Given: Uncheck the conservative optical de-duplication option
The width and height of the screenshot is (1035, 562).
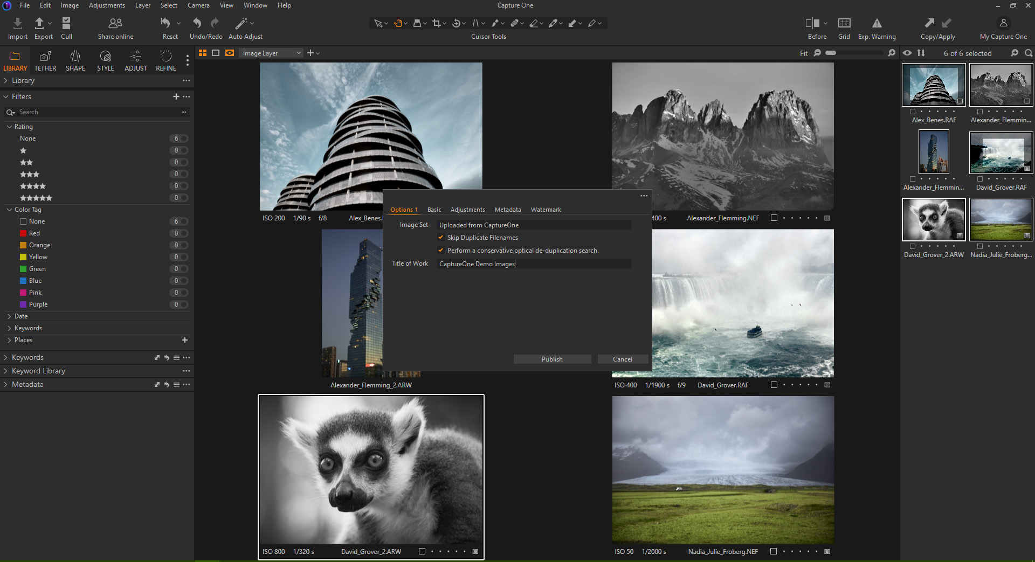Looking at the screenshot, I should [x=441, y=251].
